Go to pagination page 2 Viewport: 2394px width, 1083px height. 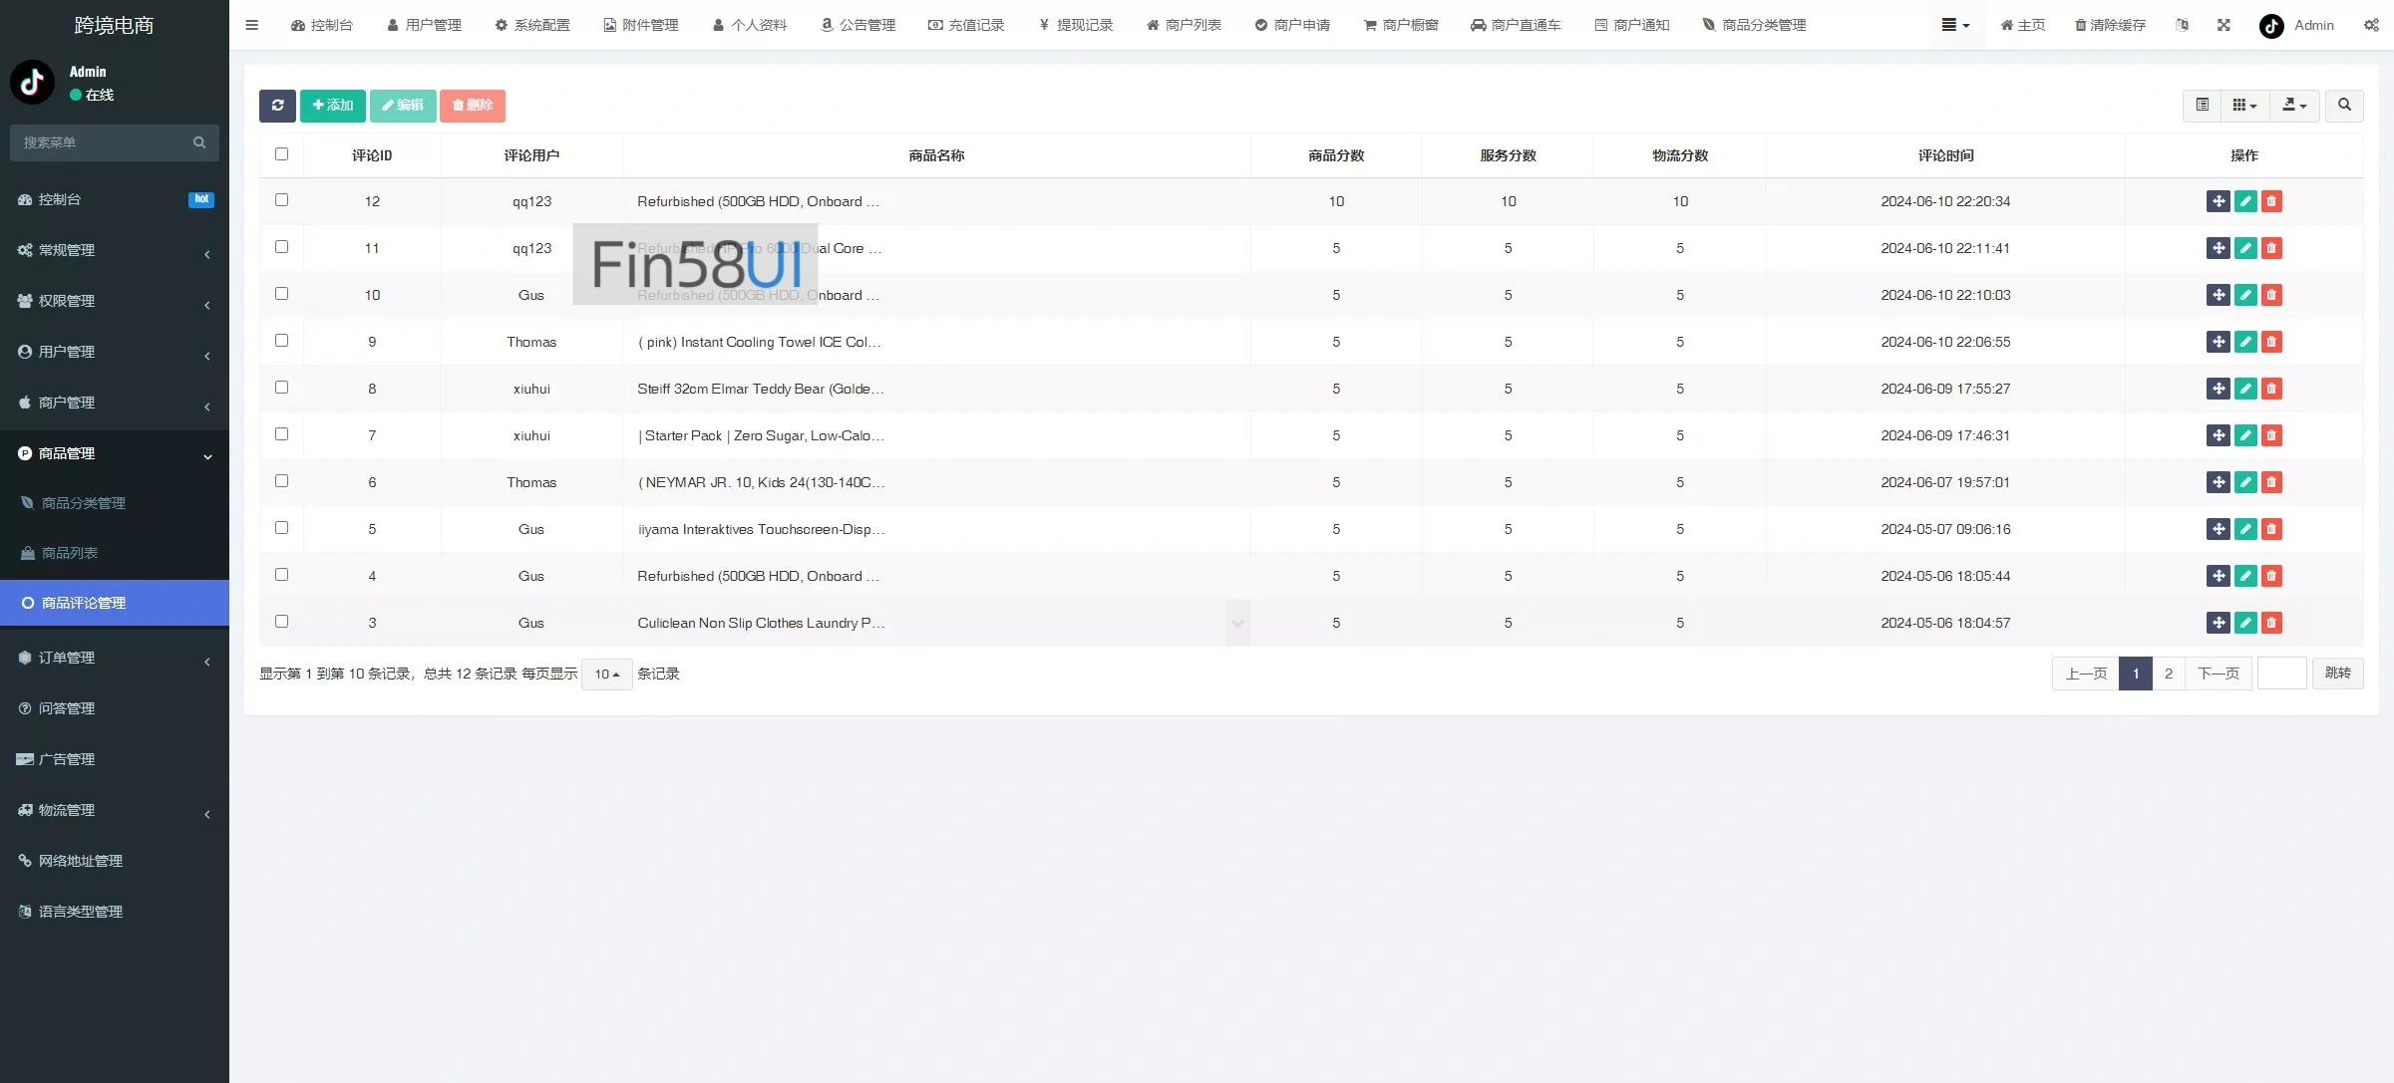click(2168, 674)
